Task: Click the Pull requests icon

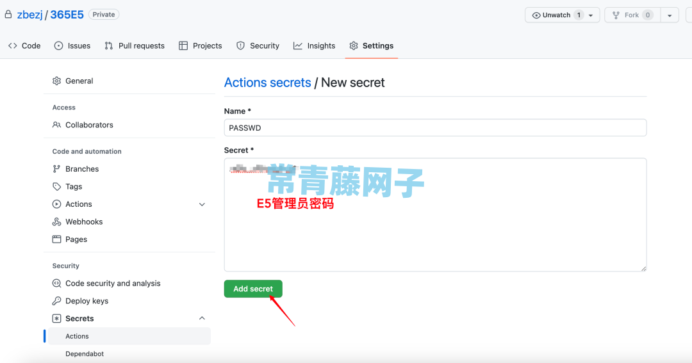Action: click(108, 46)
